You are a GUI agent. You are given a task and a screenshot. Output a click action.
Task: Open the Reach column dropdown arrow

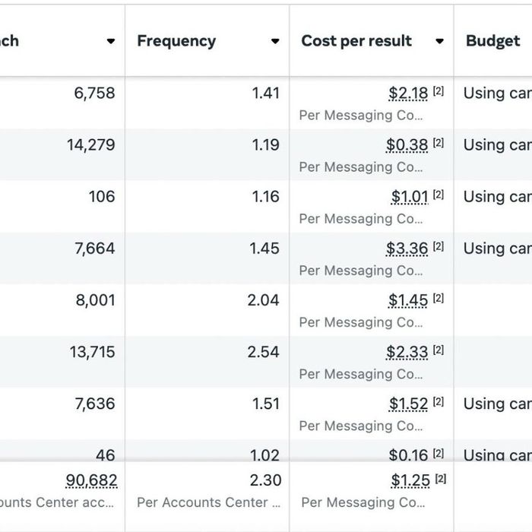[x=111, y=42]
